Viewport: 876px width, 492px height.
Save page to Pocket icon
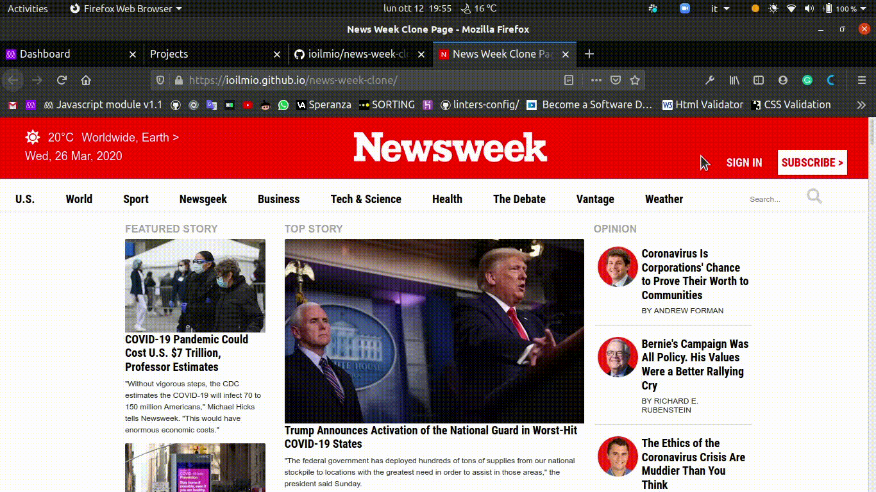click(x=615, y=80)
